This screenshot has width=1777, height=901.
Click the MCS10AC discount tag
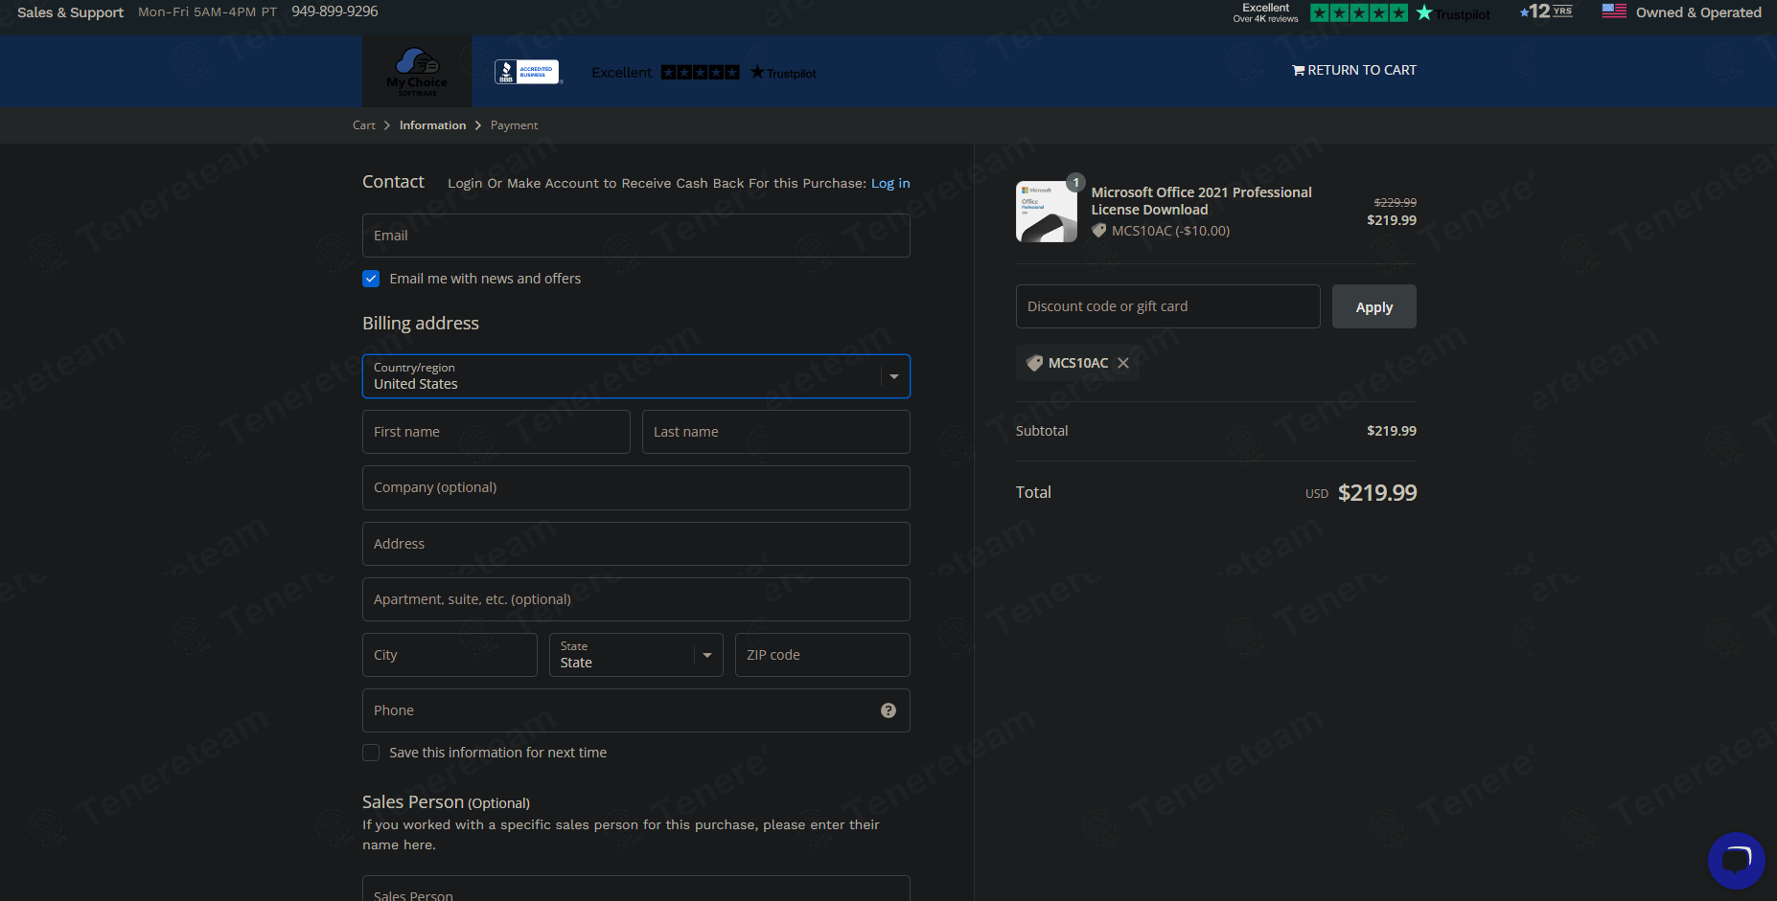(x=1077, y=363)
